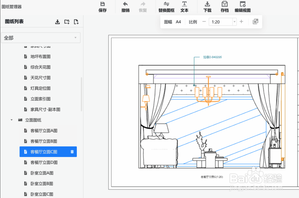
Task: Open 立面索引图 drawing
Action: point(40,99)
